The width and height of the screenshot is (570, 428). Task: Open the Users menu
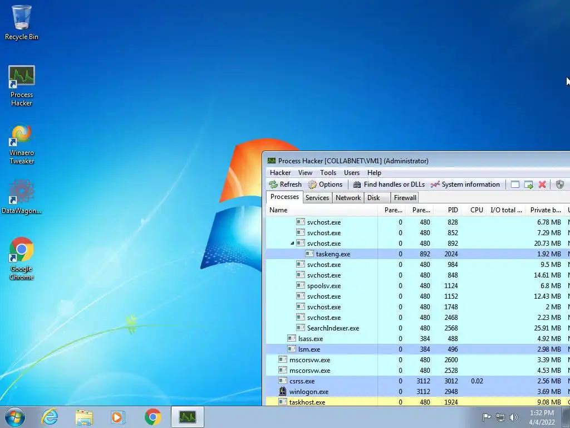(352, 173)
